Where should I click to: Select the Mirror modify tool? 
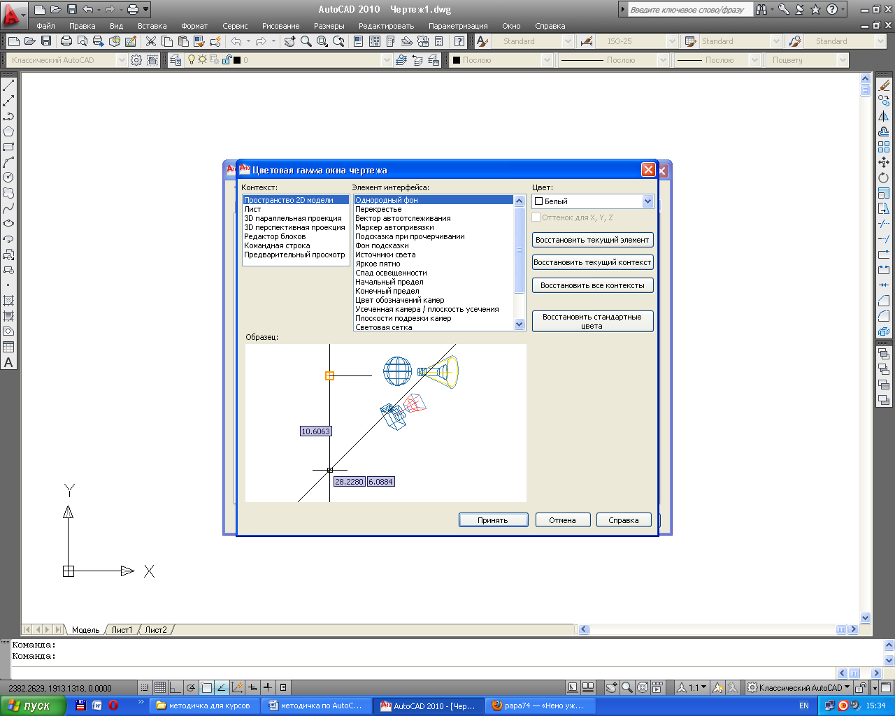point(884,116)
